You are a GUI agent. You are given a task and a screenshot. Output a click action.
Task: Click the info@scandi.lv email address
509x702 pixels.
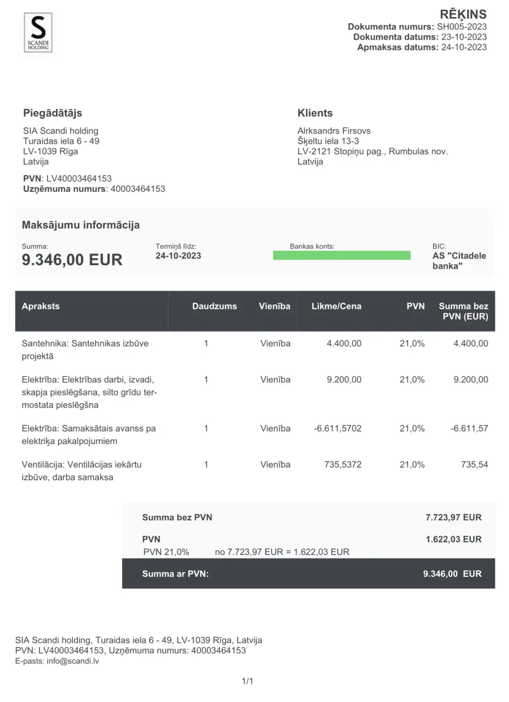[x=72, y=661]
